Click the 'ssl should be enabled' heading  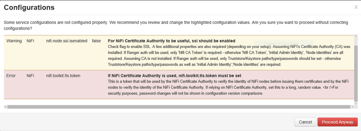172,41
